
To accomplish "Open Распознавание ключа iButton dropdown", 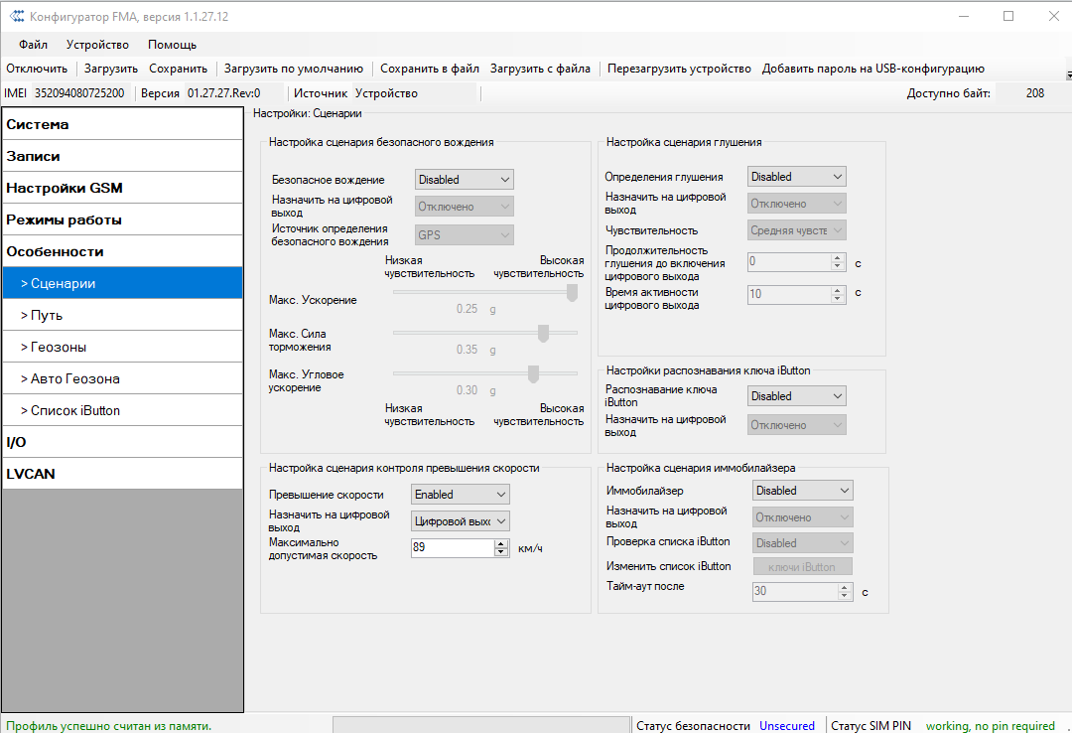I will pos(796,396).
